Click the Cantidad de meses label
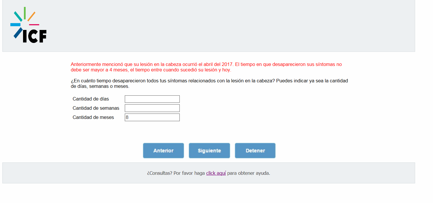 coord(93,117)
